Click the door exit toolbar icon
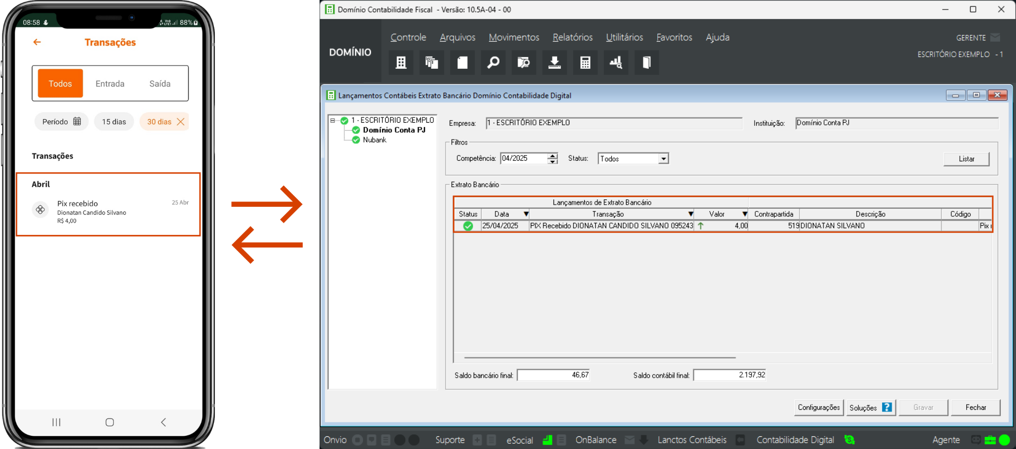The width and height of the screenshot is (1016, 449). (x=647, y=62)
